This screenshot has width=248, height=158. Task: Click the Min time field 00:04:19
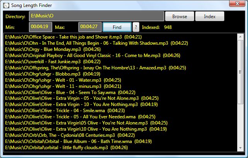41,27
